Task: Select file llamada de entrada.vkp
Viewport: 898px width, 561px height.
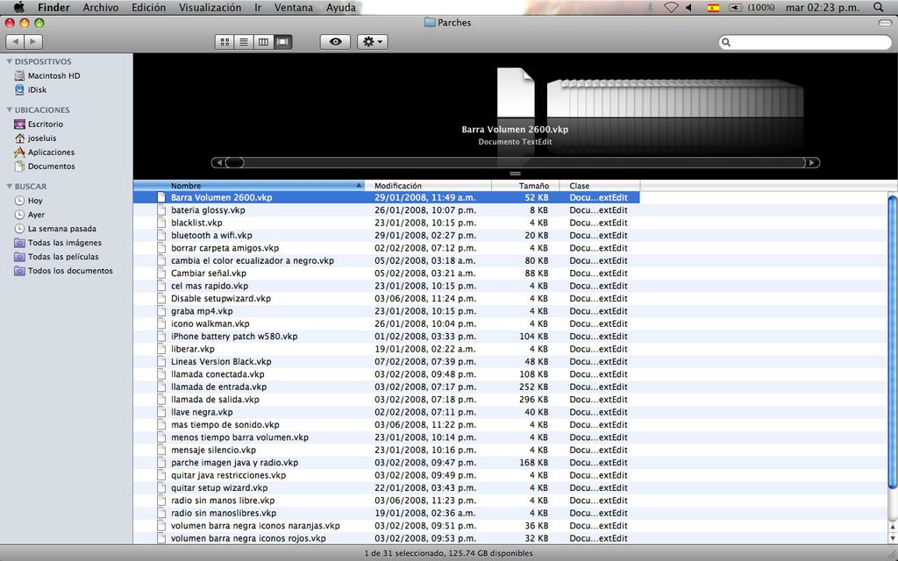Action: click(218, 387)
